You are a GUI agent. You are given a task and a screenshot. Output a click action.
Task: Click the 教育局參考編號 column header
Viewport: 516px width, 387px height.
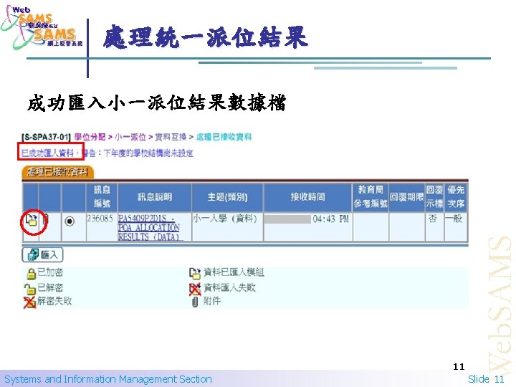(371, 197)
